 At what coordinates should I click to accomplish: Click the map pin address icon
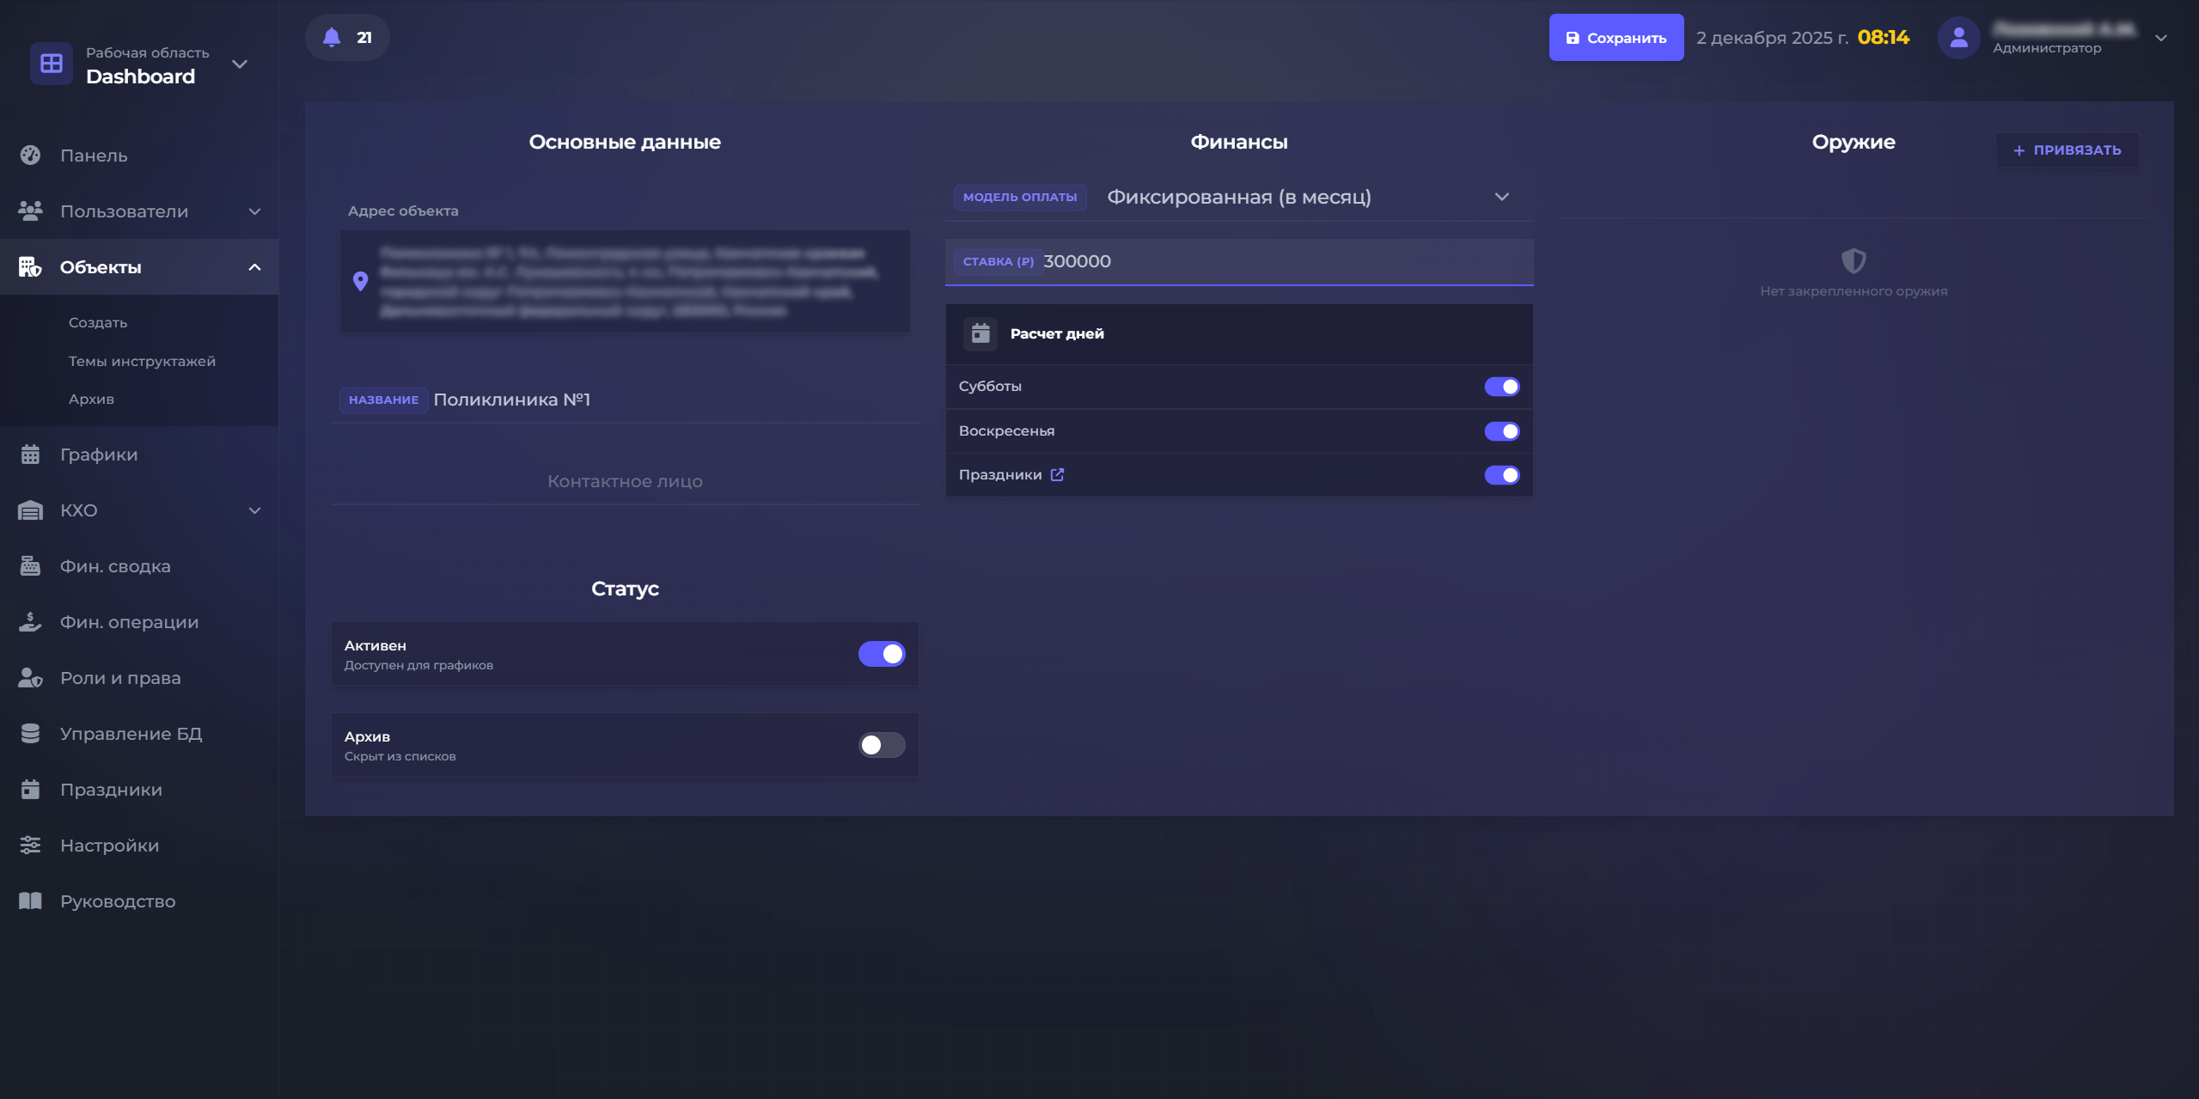pos(361,281)
